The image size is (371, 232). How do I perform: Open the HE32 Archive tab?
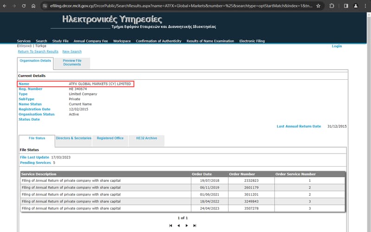[147, 138]
